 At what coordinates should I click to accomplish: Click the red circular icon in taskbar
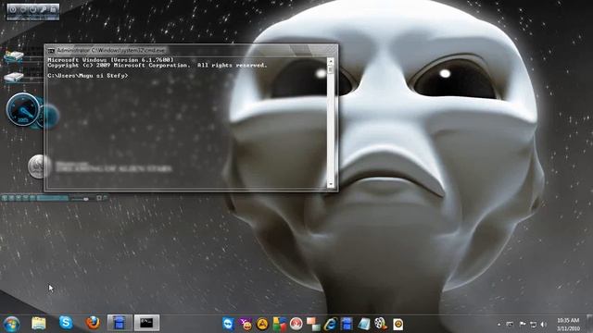[296, 325]
